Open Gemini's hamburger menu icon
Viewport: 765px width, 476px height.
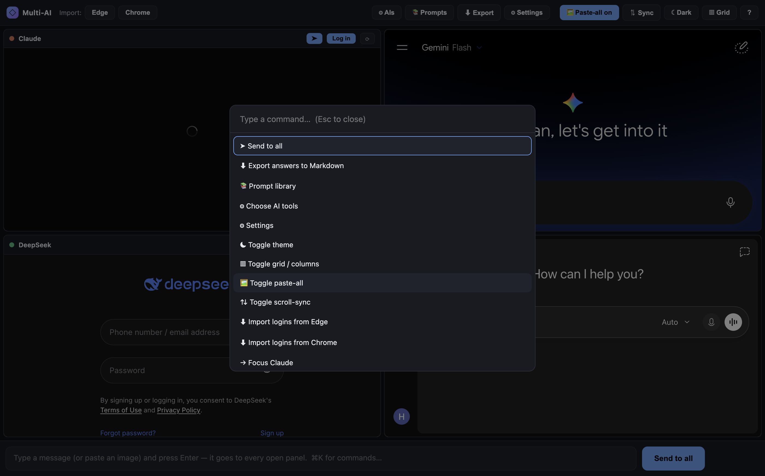[x=402, y=47]
